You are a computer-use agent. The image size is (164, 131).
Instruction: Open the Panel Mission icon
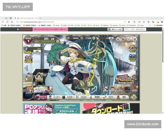(x=28, y=59)
